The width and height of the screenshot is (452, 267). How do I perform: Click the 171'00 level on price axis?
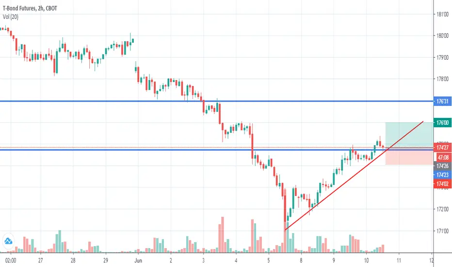tap(442, 231)
